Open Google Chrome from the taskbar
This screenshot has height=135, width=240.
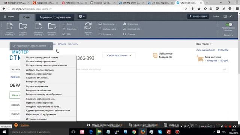pyautogui.click(x=134, y=132)
